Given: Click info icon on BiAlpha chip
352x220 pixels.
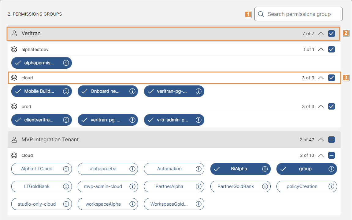Looking at the screenshot, I should coord(265,169).
